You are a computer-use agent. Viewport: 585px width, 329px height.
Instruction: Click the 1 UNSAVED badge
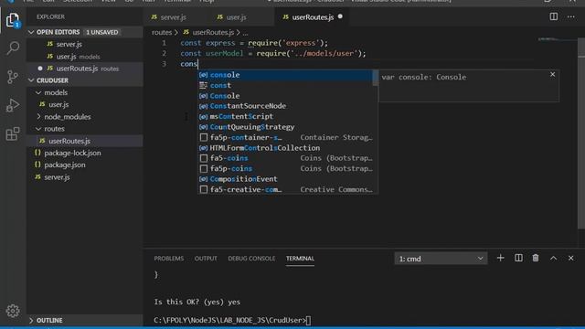102,32
